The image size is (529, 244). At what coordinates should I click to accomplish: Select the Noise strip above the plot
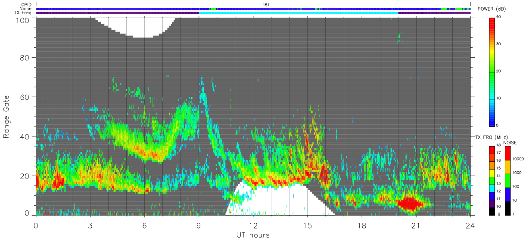point(253,9)
